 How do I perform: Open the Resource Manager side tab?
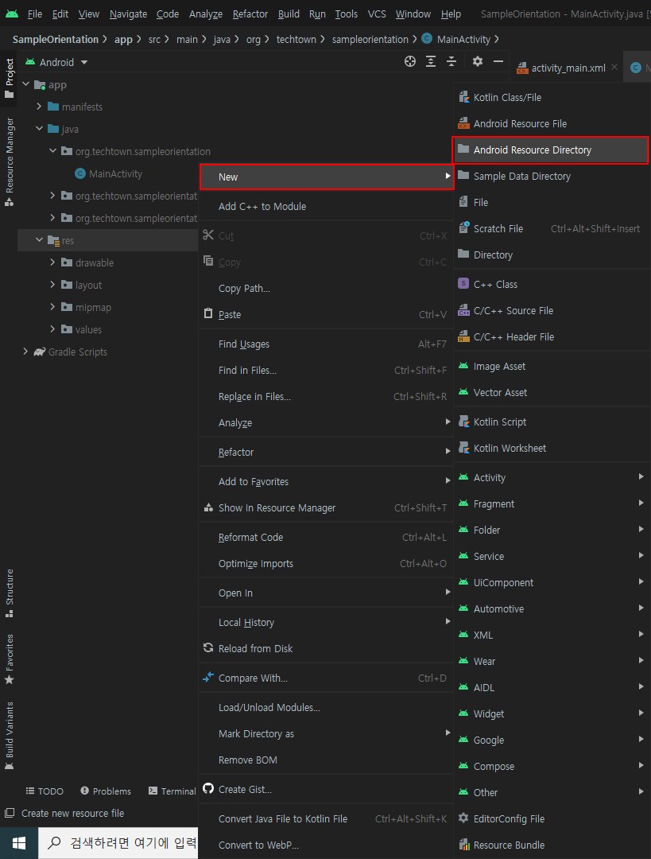[x=10, y=162]
